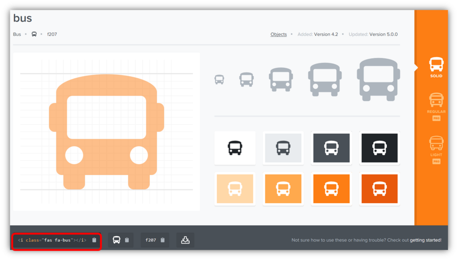This screenshot has height=260, width=458.
Task: Click the bus page title
Action: [x=22, y=18]
